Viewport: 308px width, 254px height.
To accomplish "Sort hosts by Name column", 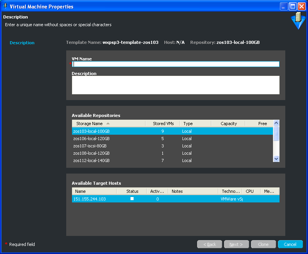I will pyautogui.click(x=94, y=191).
